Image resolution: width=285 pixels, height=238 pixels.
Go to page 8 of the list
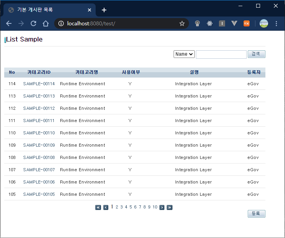pyautogui.click(x=144, y=207)
